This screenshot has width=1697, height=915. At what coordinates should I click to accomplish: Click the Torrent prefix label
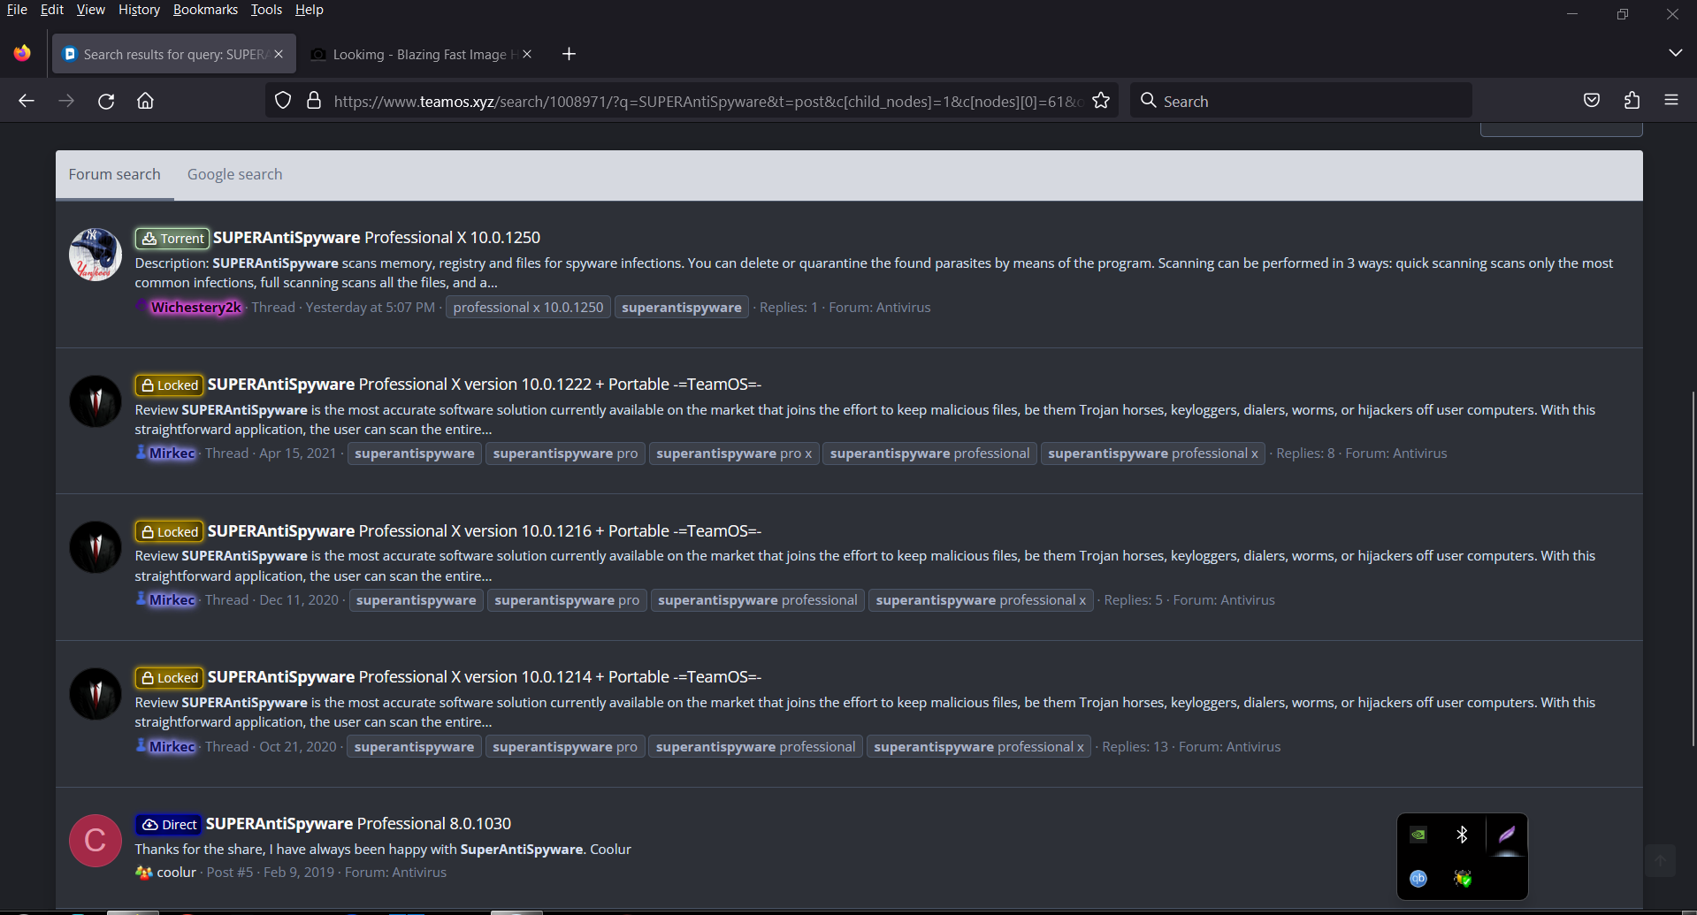(x=172, y=239)
